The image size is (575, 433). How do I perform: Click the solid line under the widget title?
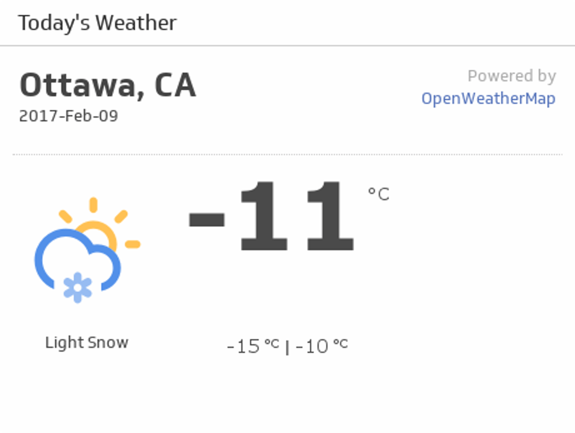[x=287, y=46]
